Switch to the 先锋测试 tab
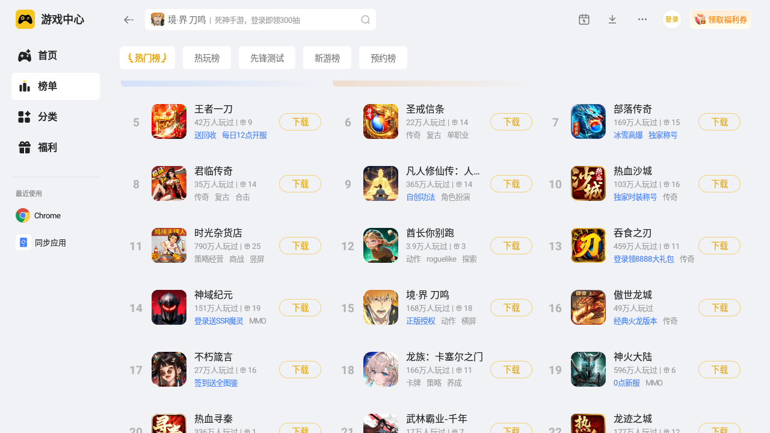This screenshot has width=770, height=433. point(267,58)
